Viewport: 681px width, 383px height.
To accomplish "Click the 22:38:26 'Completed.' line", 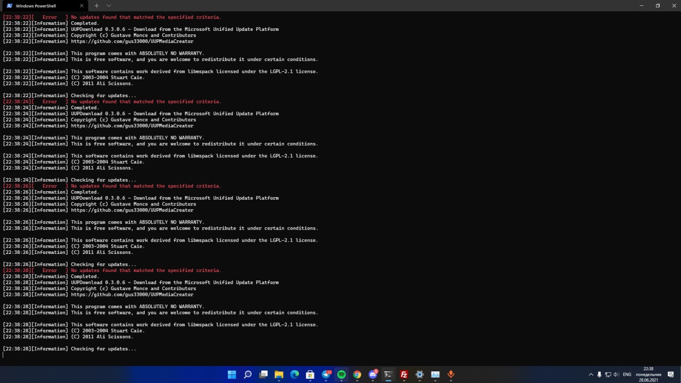I will point(51,192).
